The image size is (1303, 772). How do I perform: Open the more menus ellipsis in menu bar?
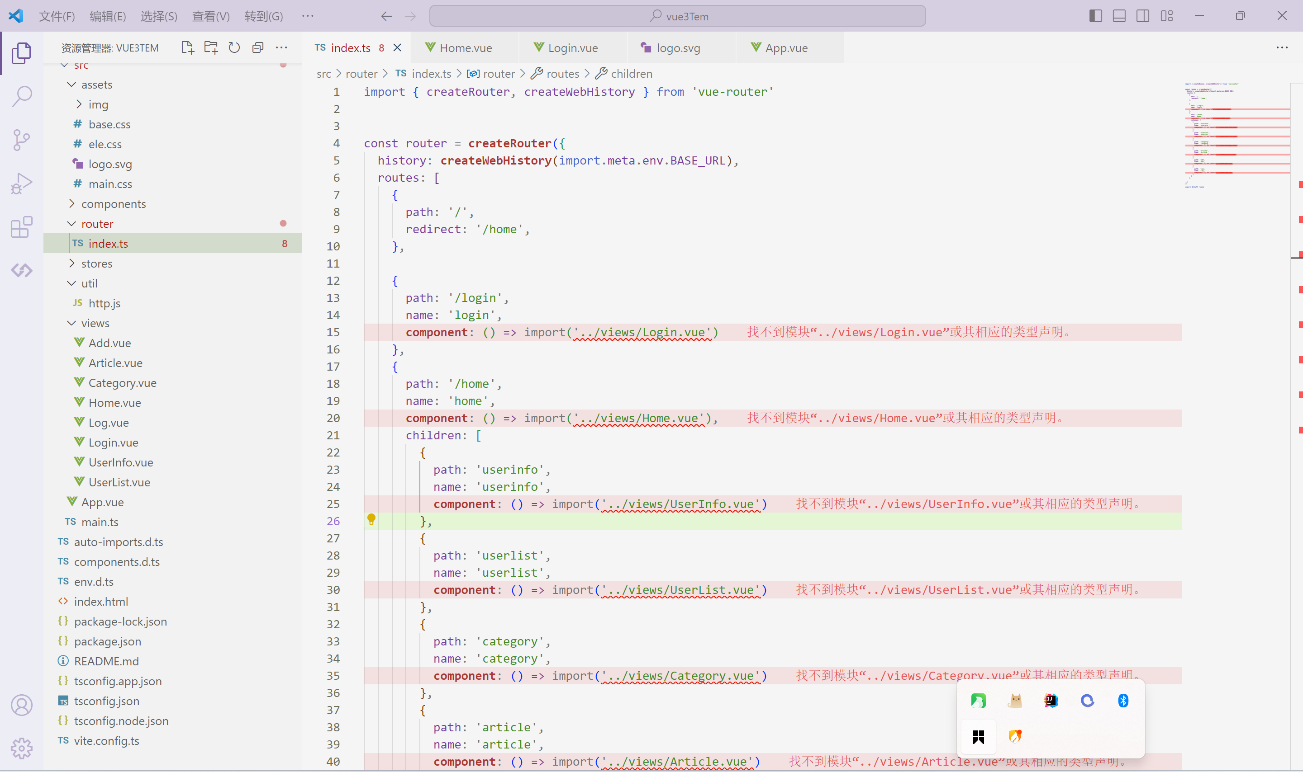coord(308,16)
